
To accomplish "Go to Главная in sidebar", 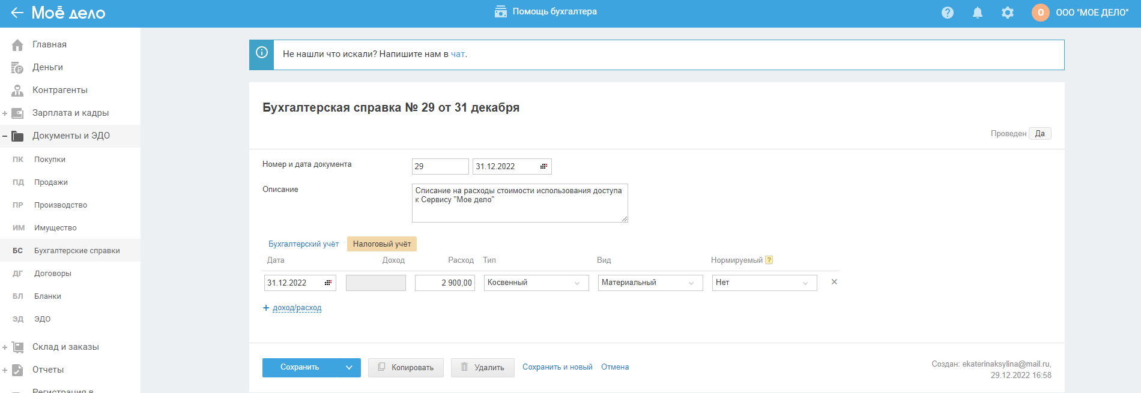I will point(49,44).
